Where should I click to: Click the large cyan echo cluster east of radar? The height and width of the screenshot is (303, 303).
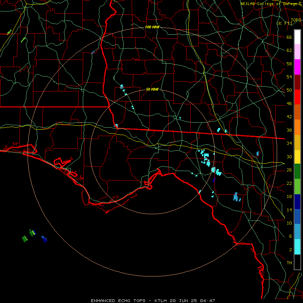click(206, 159)
